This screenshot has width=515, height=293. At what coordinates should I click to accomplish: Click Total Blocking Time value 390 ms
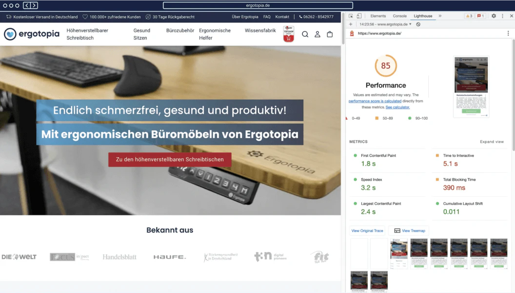tap(454, 188)
